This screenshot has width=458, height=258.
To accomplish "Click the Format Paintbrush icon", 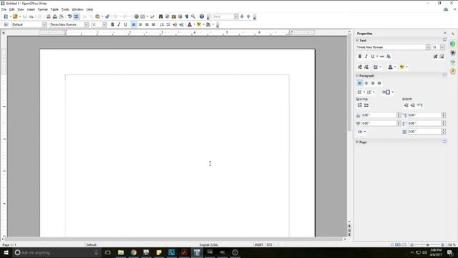I will [107, 16].
